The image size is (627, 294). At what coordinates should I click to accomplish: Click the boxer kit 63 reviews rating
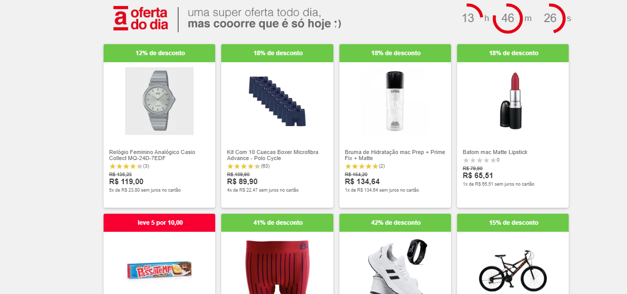point(248,166)
